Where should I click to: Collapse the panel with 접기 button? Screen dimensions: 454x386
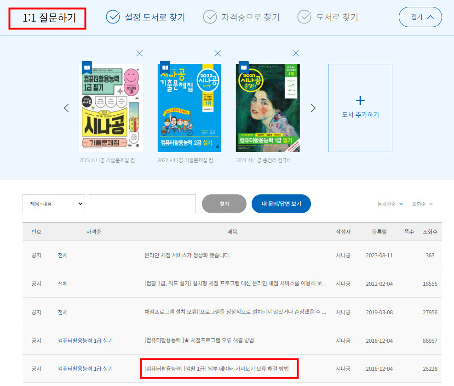point(420,17)
